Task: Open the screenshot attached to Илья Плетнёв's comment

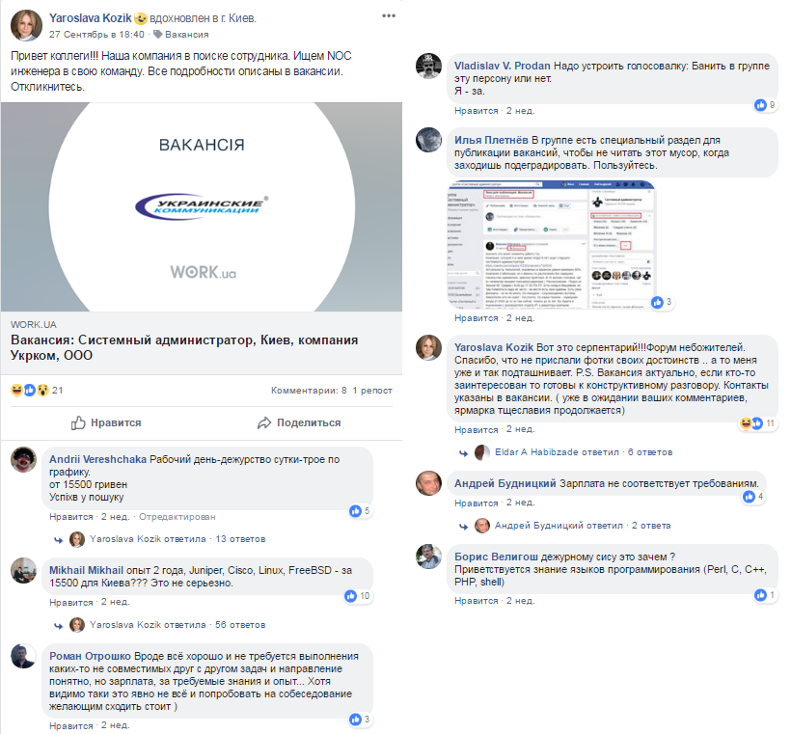Action: (552, 244)
